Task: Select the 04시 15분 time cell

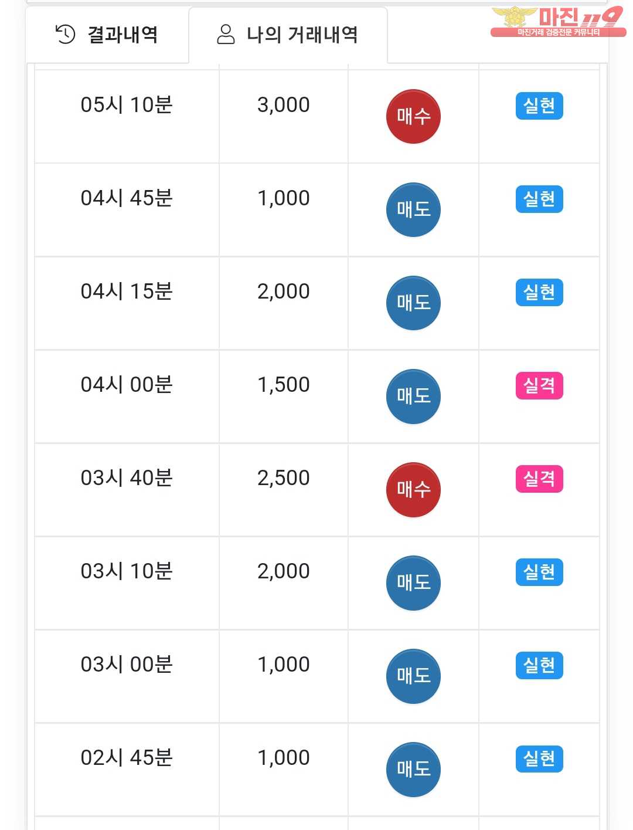Action: (127, 292)
